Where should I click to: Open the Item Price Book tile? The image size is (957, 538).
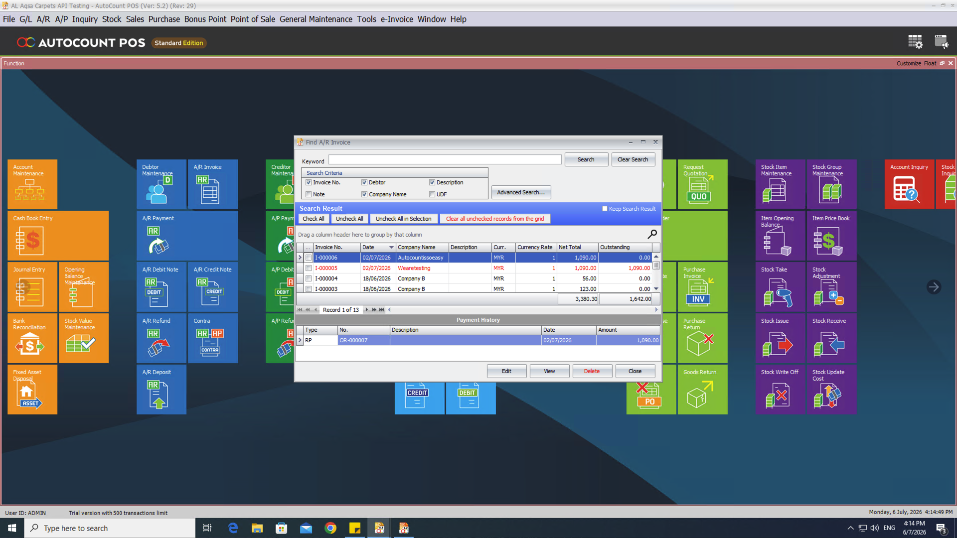click(831, 236)
